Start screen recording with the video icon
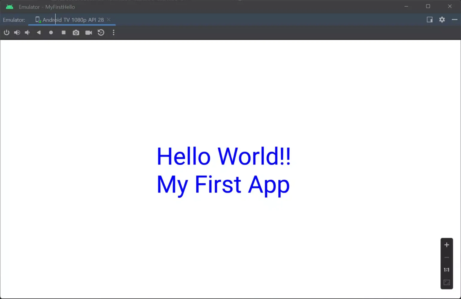This screenshot has height=299, width=461. click(x=89, y=33)
